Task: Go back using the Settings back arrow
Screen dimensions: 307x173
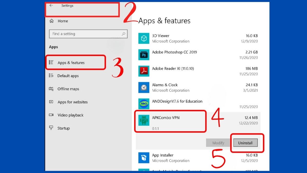Action: point(51,5)
